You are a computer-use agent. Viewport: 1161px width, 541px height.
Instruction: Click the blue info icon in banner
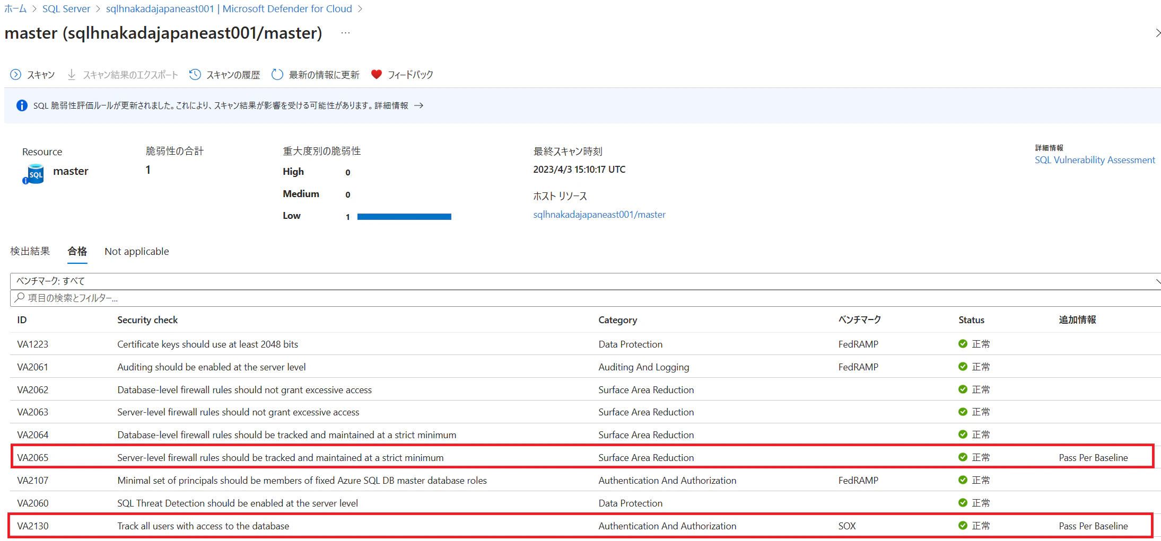pyautogui.click(x=22, y=105)
